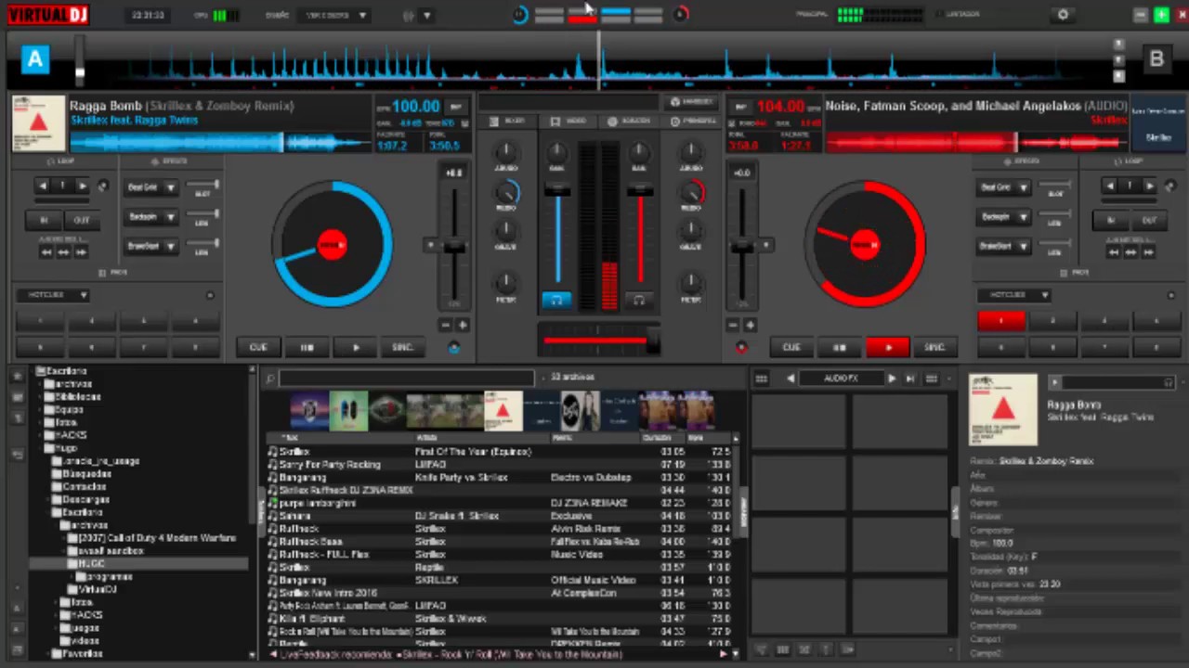Viewport: 1189px width, 668px height.
Task: Click the crossfader handle
Action: [x=652, y=341]
